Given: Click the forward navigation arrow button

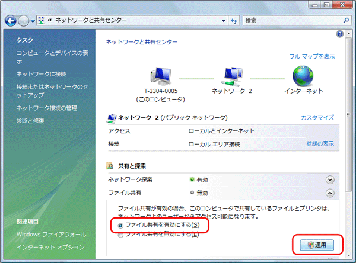Looking at the screenshot, I should [24, 20].
